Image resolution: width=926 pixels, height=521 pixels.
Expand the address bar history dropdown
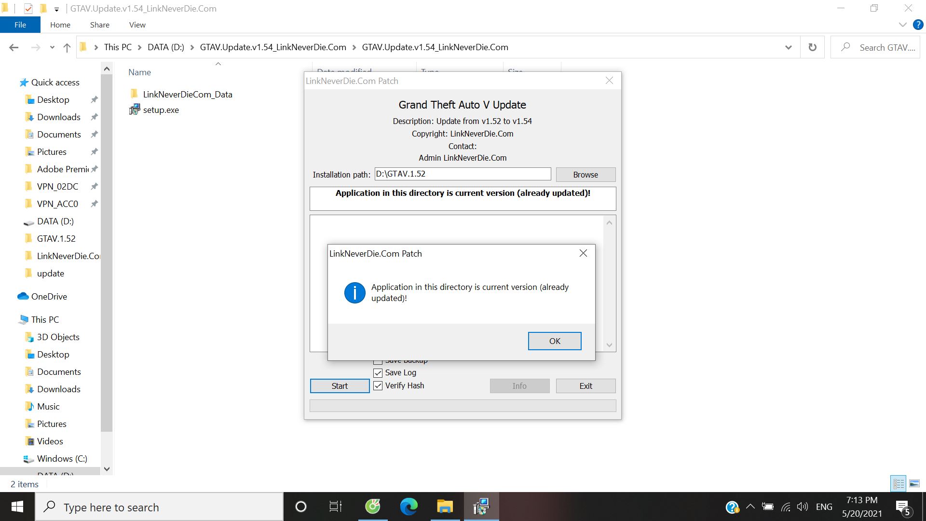(788, 47)
